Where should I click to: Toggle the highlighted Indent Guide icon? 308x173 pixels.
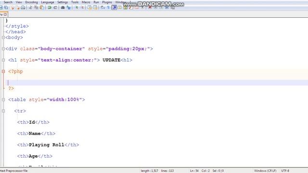[x=114, y=8]
